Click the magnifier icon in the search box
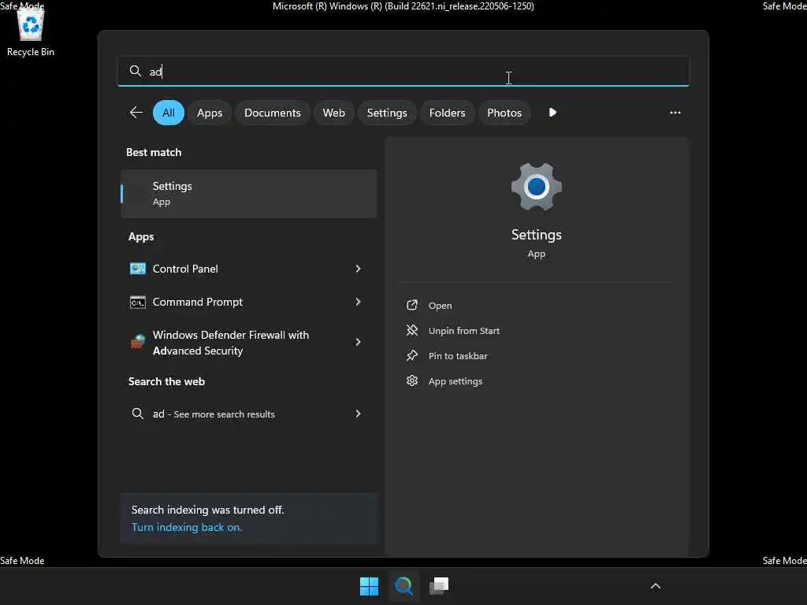The image size is (807, 605). coord(136,71)
